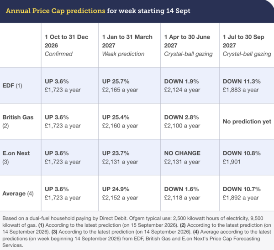Click Average 'DOWN 10.7%' £1,892 cell
The height and width of the screenshot is (250, 274).
[x=247, y=193]
